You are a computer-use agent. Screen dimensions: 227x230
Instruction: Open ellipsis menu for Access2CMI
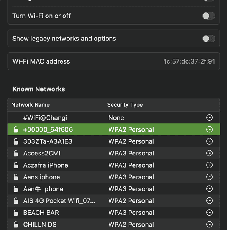209,153
